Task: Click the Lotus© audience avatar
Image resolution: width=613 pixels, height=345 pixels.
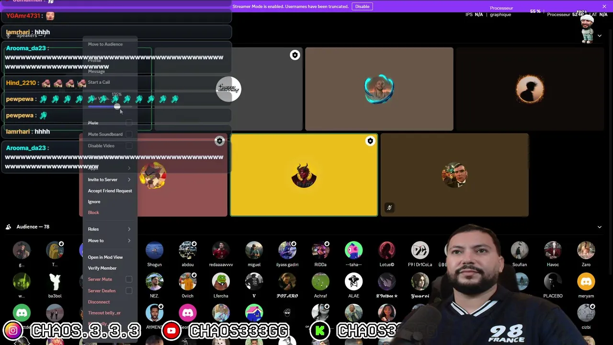Action: [x=387, y=250]
